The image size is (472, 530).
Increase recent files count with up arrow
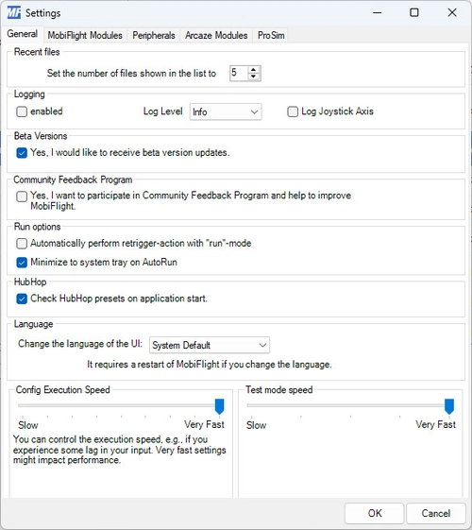(253, 70)
